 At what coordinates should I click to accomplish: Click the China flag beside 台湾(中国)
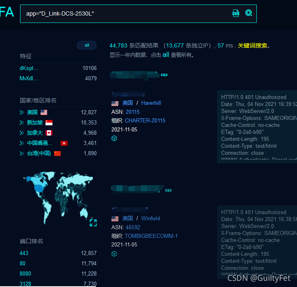point(57,154)
